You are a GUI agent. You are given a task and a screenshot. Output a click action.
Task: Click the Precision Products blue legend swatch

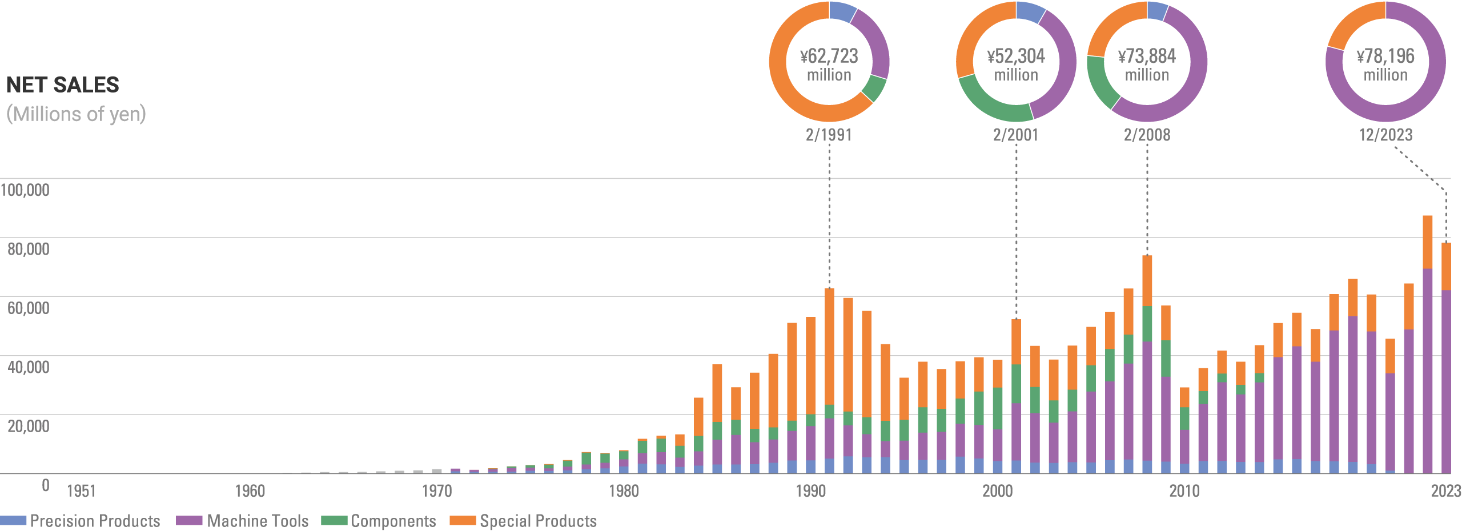pyautogui.click(x=13, y=521)
